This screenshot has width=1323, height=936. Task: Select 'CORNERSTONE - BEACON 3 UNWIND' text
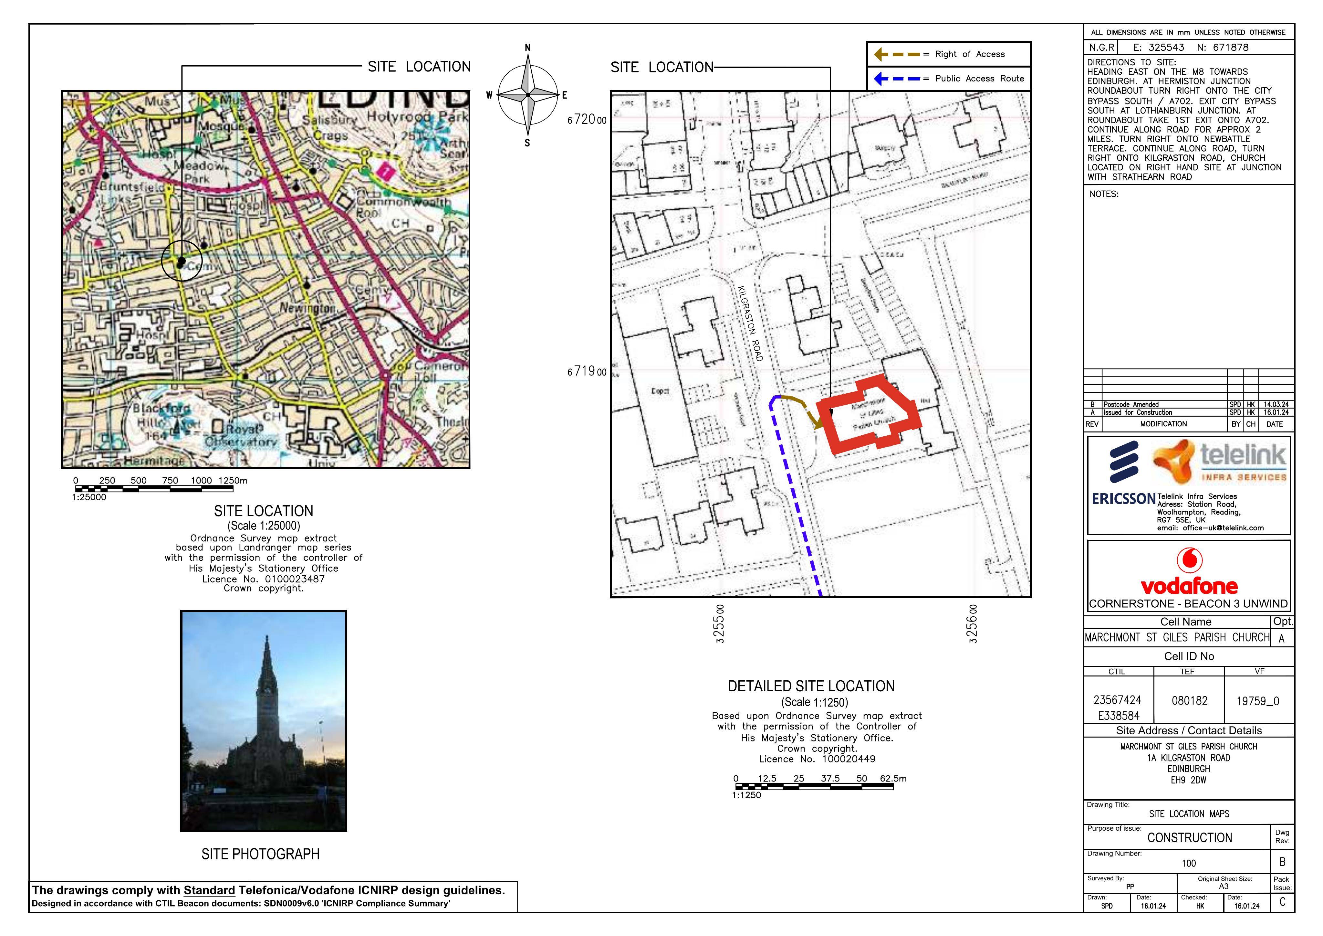point(1188,604)
